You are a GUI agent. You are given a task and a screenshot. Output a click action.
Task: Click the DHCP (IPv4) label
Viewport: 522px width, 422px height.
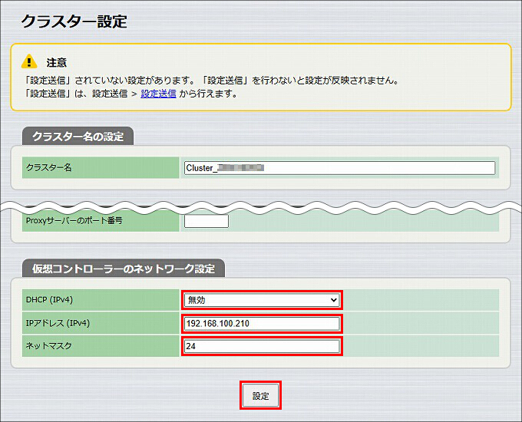[49, 299]
